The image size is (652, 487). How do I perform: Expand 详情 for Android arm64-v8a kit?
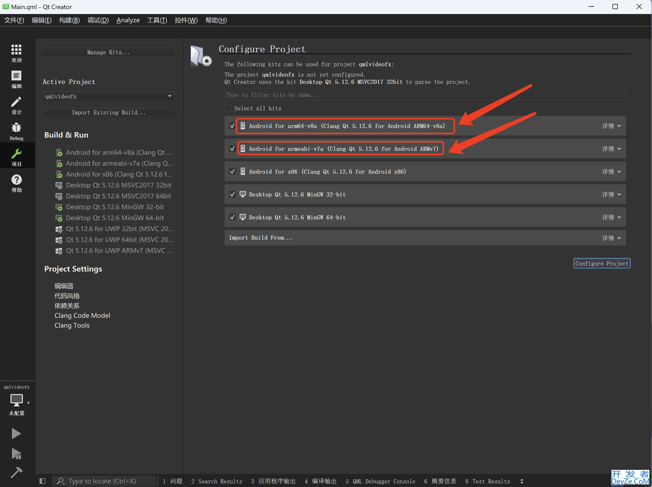click(611, 126)
